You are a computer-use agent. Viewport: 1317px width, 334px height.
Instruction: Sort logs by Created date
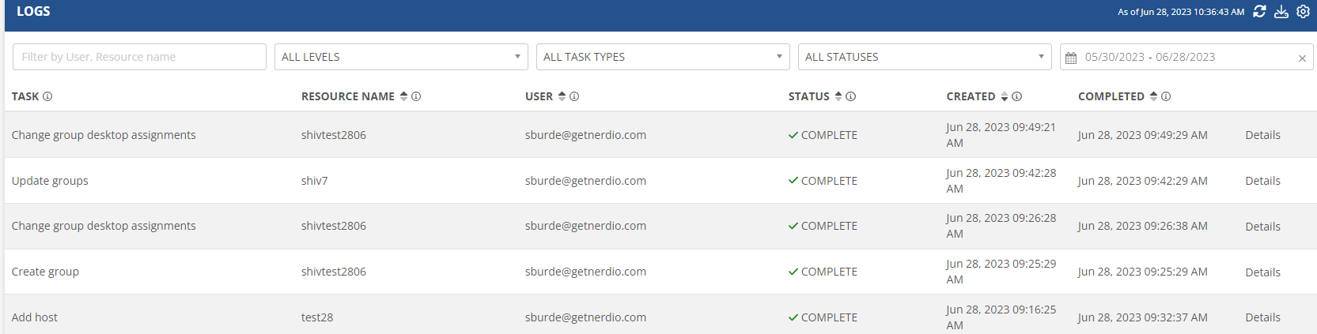1005,96
